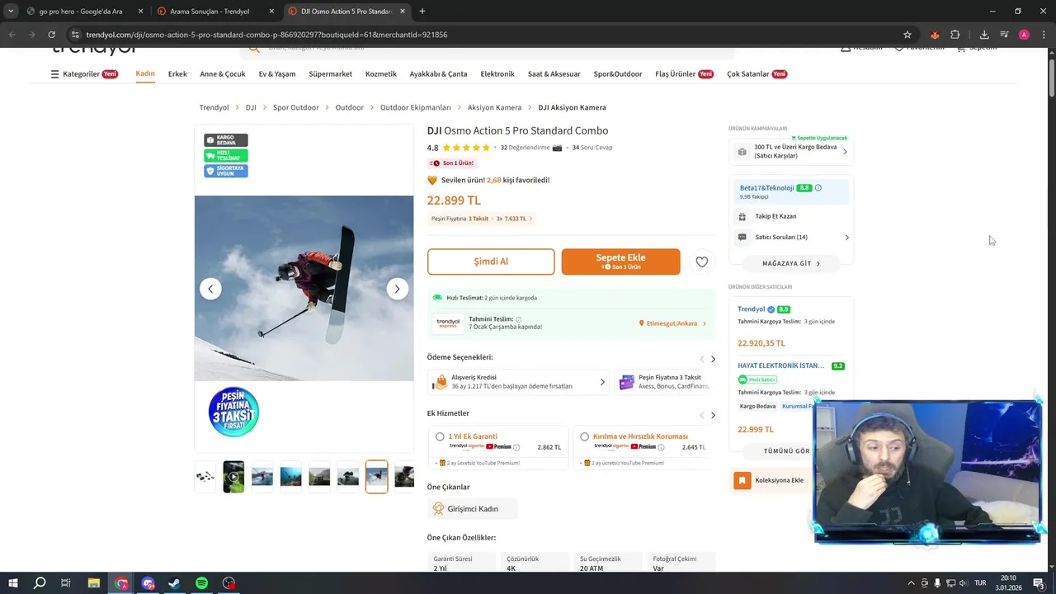Image resolution: width=1056 pixels, height=594 pixels.
Task: Open Chrome downloads icon
Action: [984, 35]
